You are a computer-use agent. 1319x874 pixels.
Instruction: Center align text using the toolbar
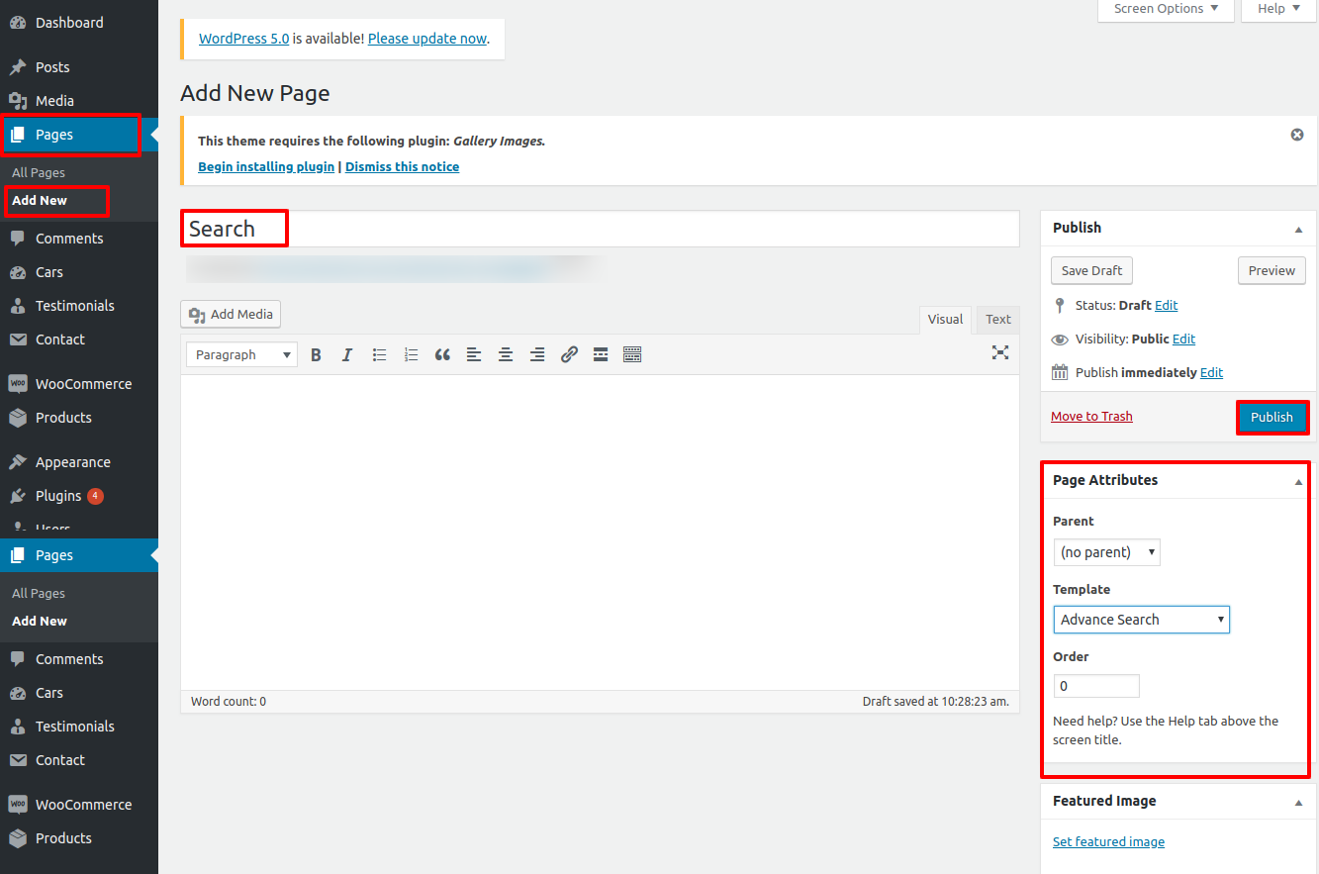[x=506, y=354]
